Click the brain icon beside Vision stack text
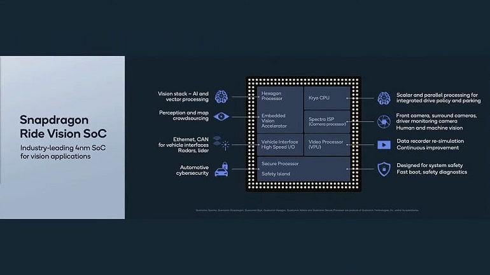The height and width of the screenshot is (275, 490). point(221,97)
